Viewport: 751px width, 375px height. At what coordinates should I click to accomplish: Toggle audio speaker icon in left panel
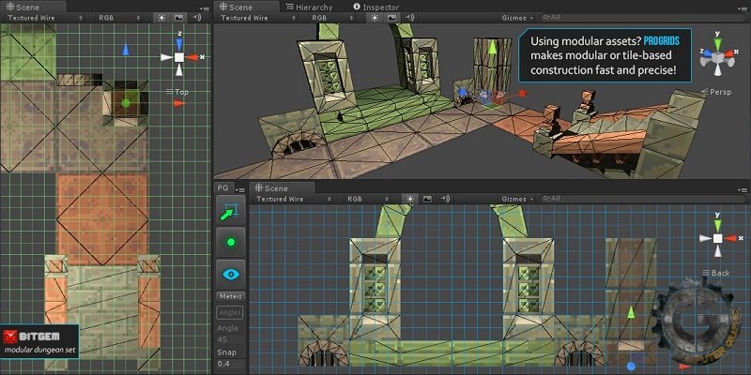pyautogui.click(x=196, y=18)
